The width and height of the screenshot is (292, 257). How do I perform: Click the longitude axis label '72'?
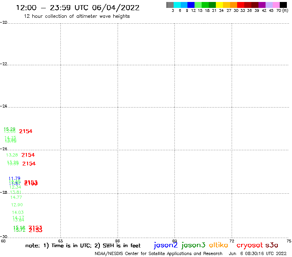click(232, 241)
